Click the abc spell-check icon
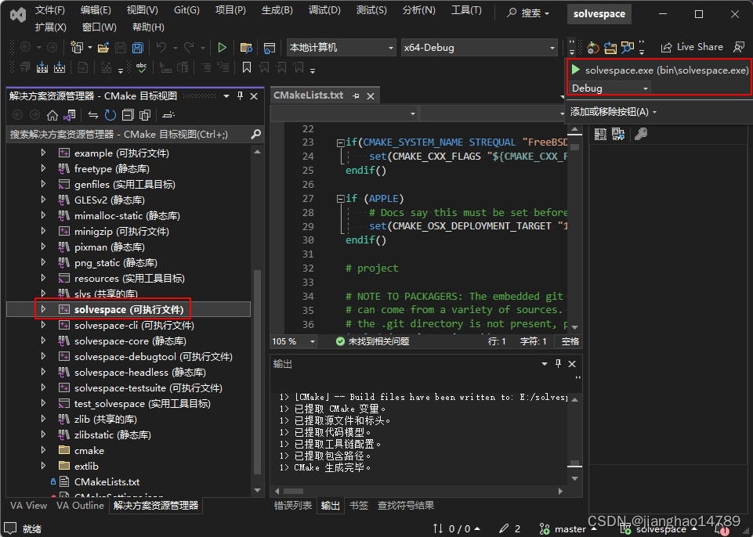The height and width of the screenshot is (537, 753). (141, 67)
